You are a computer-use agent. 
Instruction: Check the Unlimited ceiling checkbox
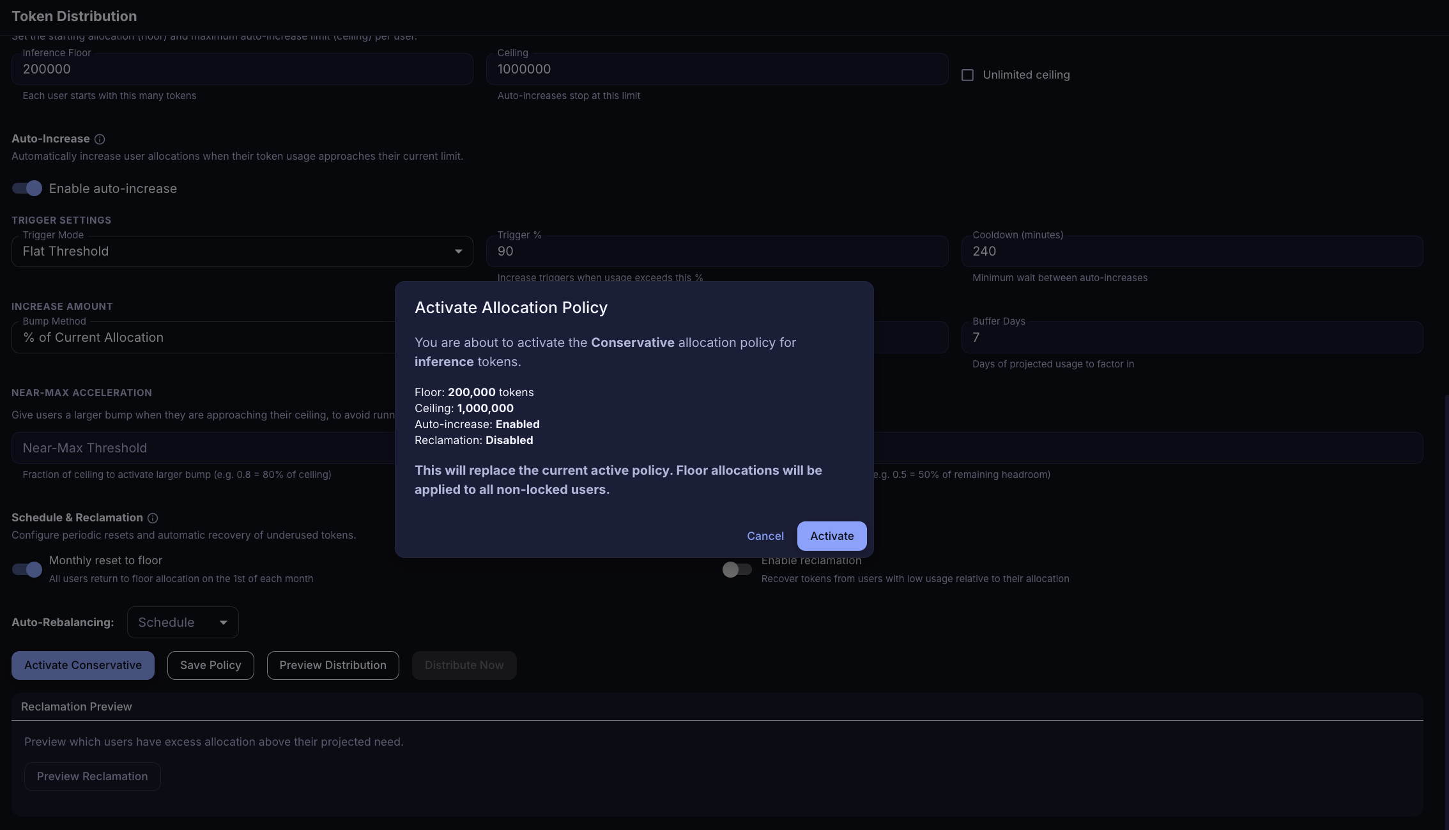967,75
